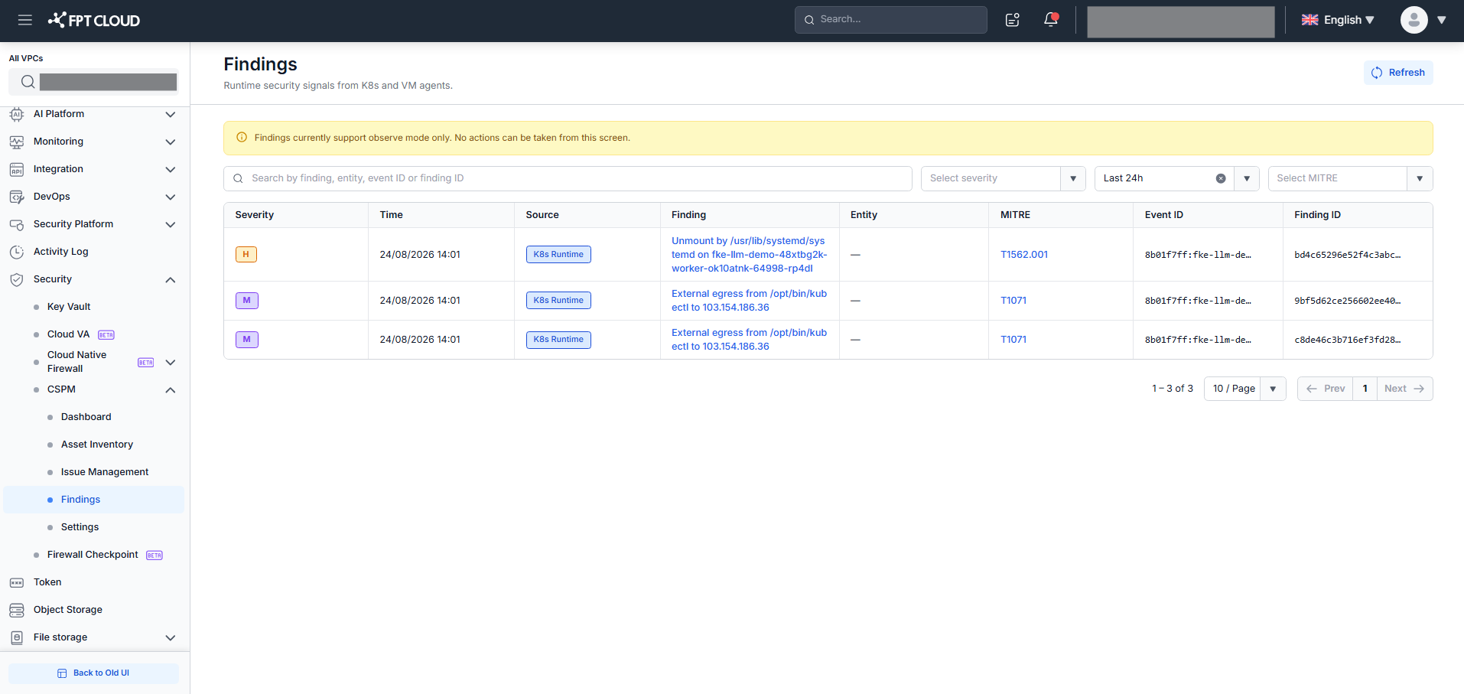The height and width of the screenshot is (694, 1464).
Task: Expand Security Platform chevron
Action: pyautogui.click(x=171, y=224)
